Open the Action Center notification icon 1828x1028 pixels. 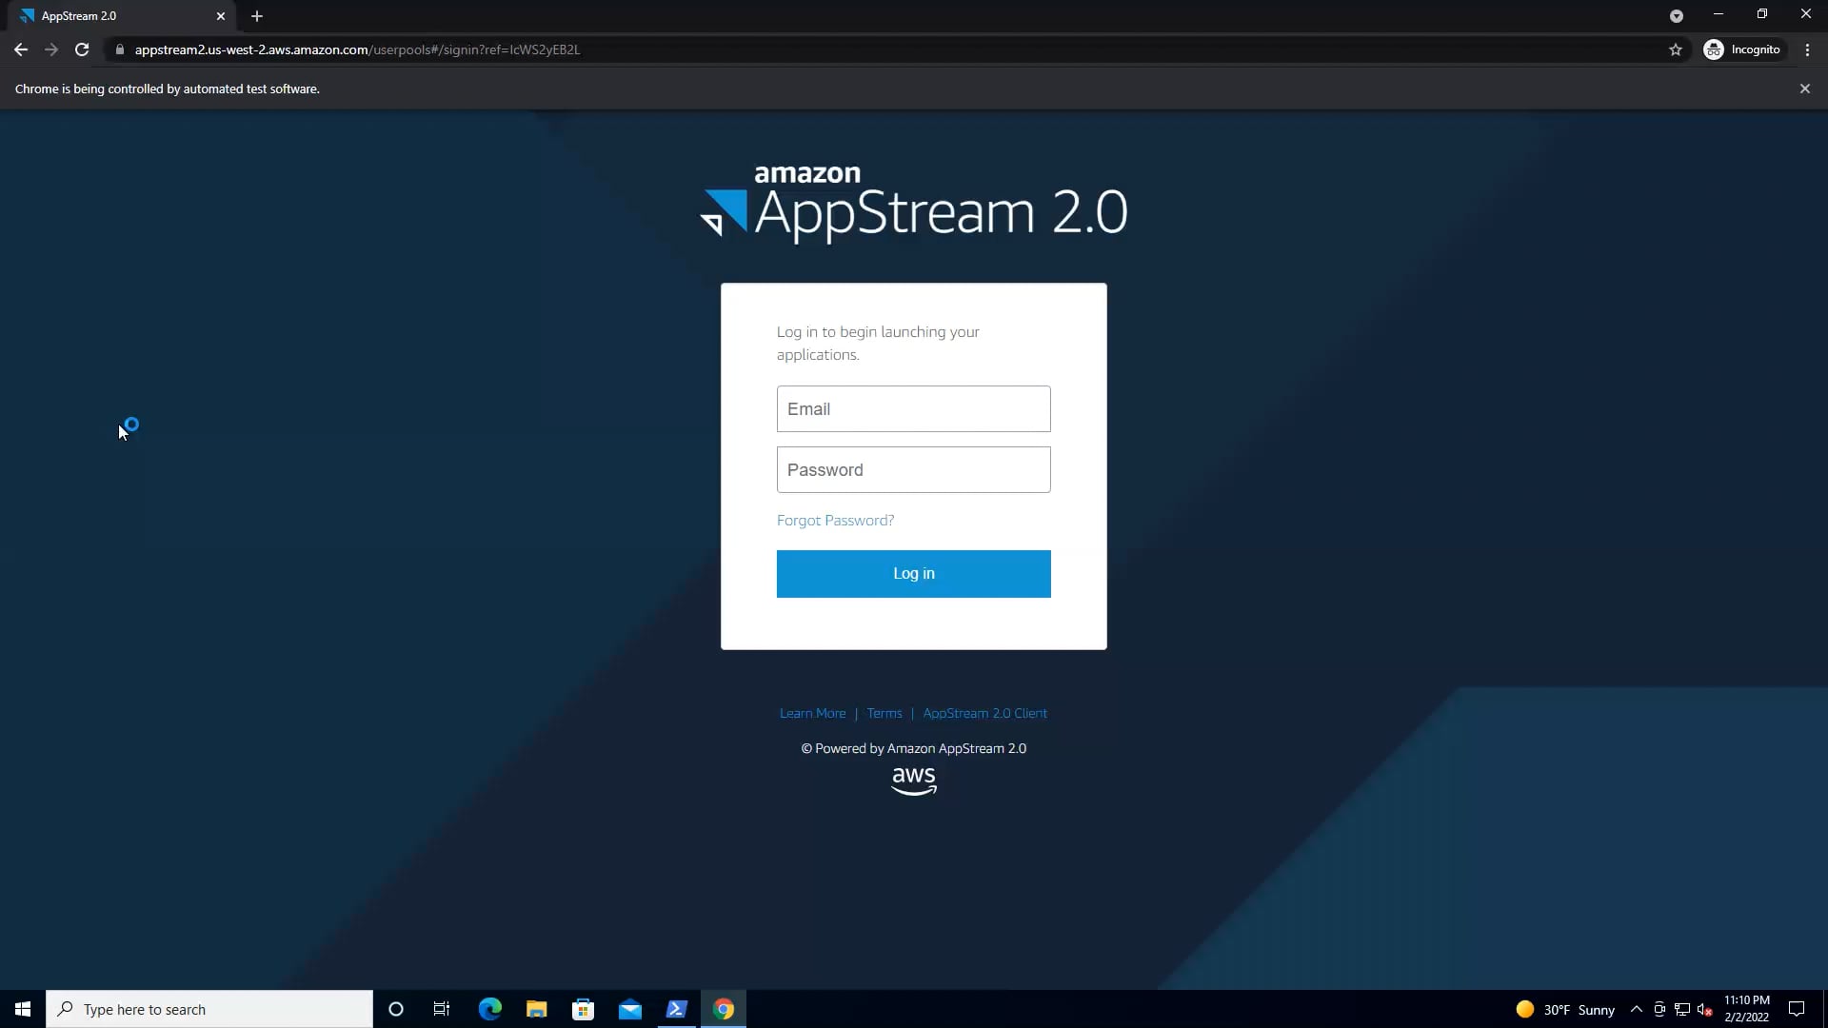(1798, 1009)
